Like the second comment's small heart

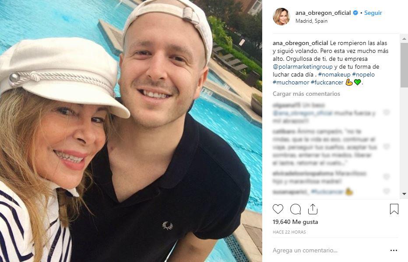tap(387, 147)
